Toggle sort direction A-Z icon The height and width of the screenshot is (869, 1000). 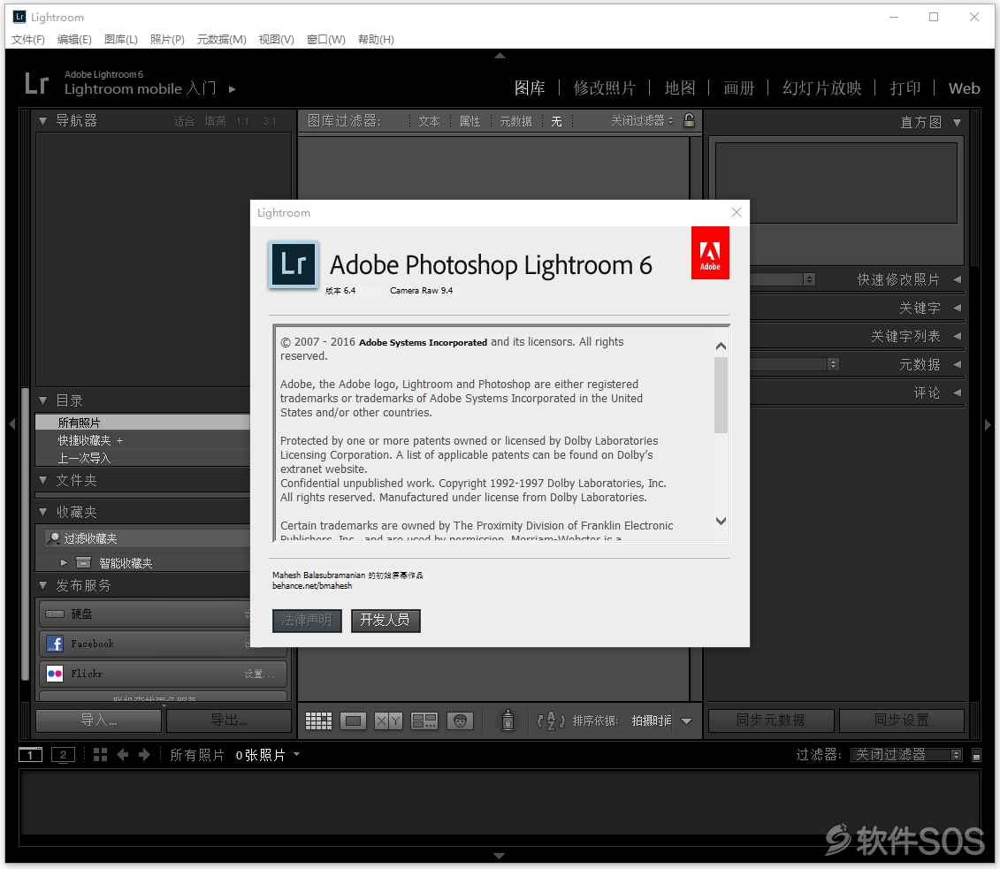(551, 720)
